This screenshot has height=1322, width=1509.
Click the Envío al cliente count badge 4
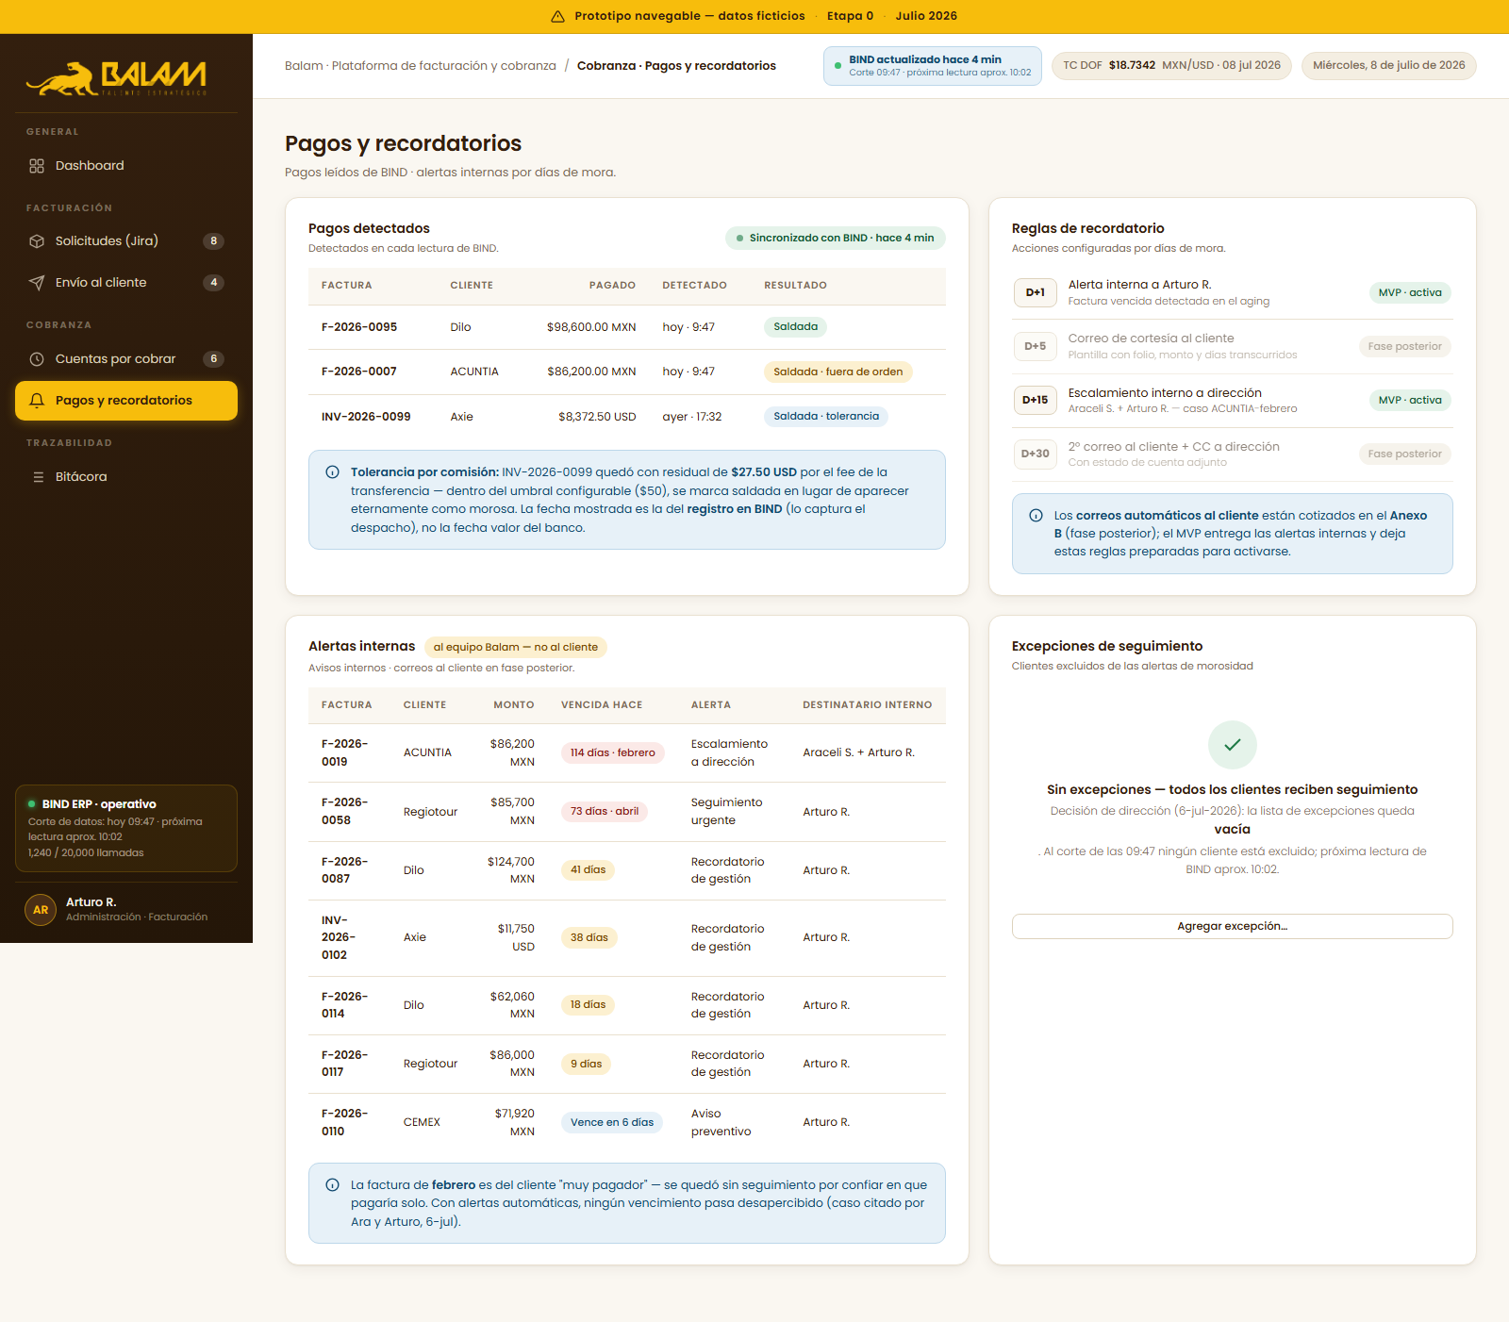(x=214, y=283)
